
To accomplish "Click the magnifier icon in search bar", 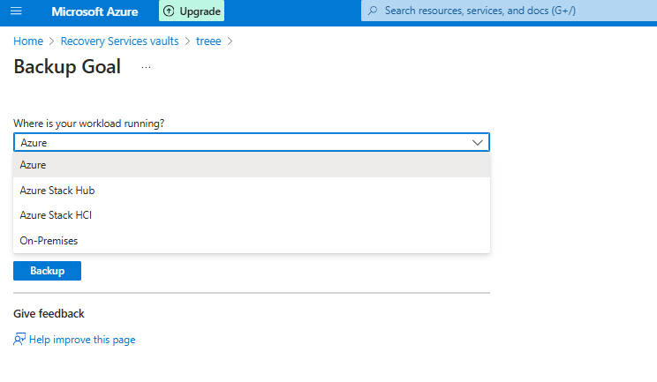I will [373, 11].
